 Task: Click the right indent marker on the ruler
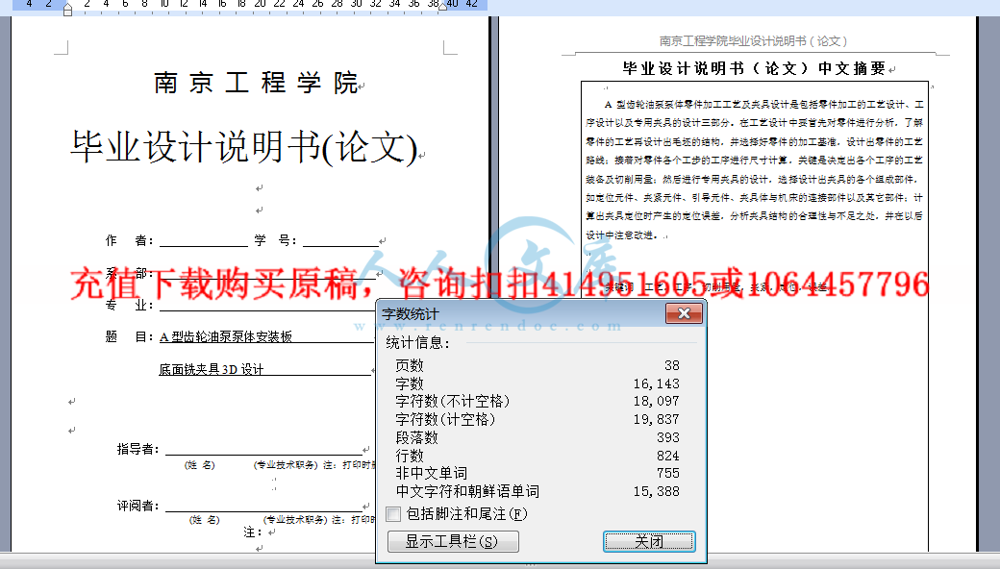click(x=442, y=7)
